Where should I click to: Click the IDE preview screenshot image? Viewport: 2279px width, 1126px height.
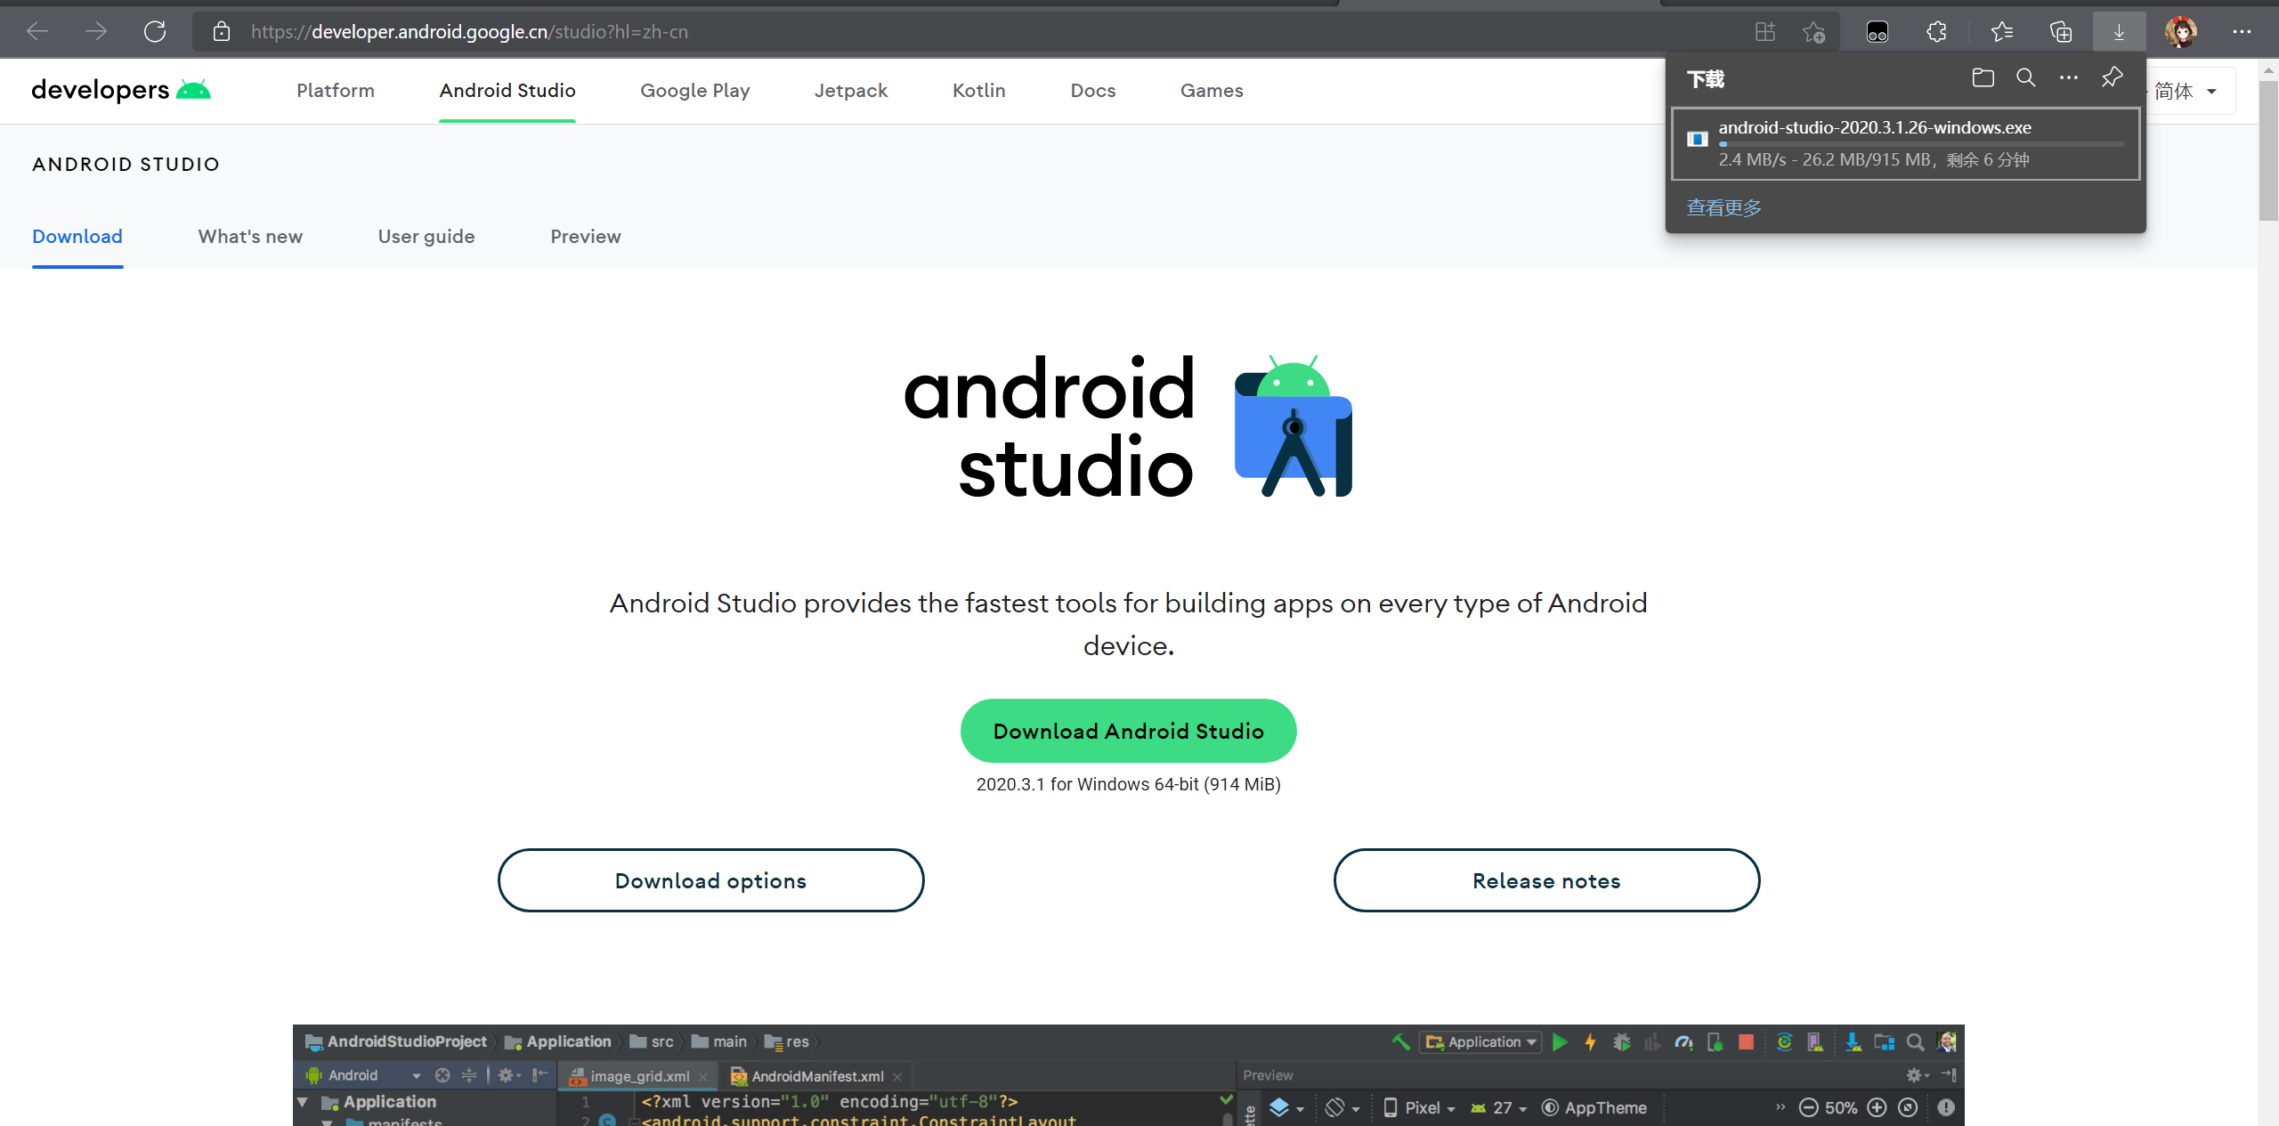point(1128,1075)
